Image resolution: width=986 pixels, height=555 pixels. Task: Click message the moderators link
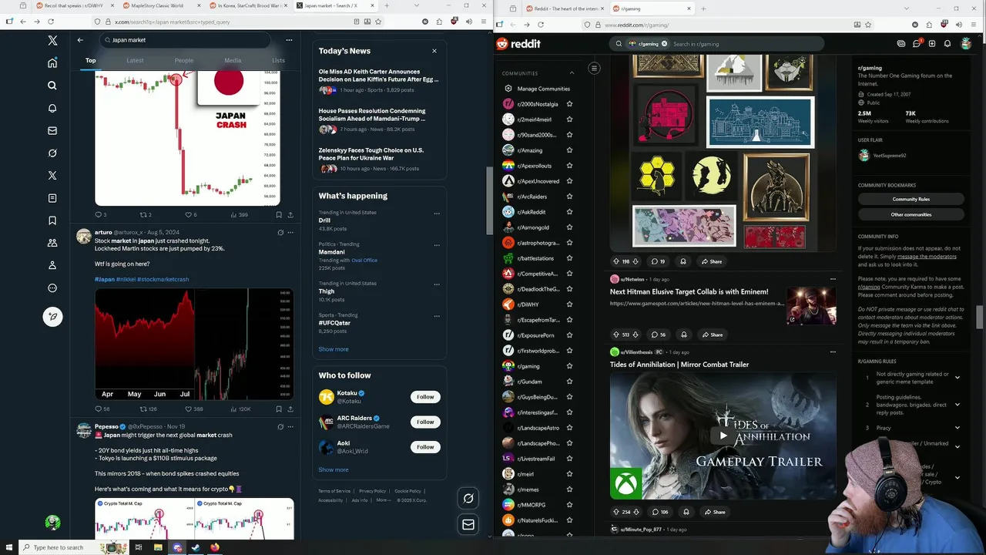pos(927,256)
